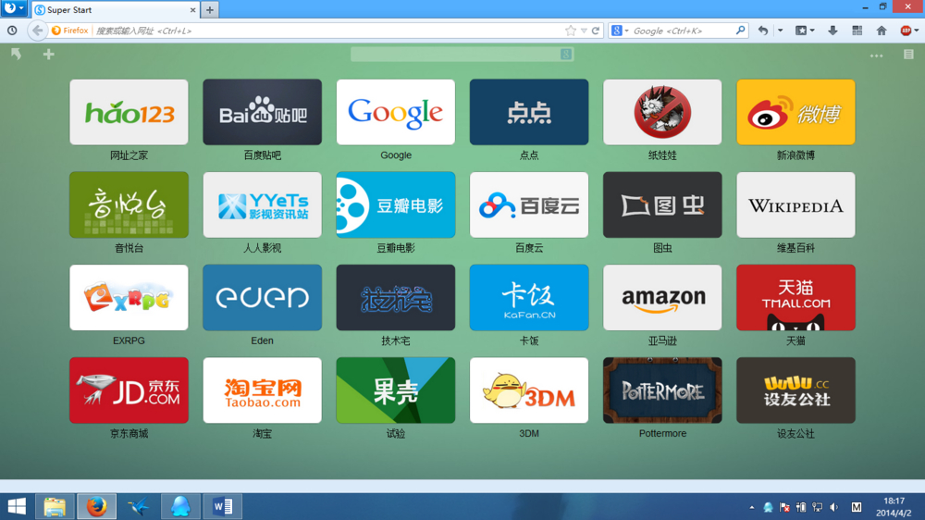Go to the home page
Viewport: 925px width, 520px height.
[882, 31]
